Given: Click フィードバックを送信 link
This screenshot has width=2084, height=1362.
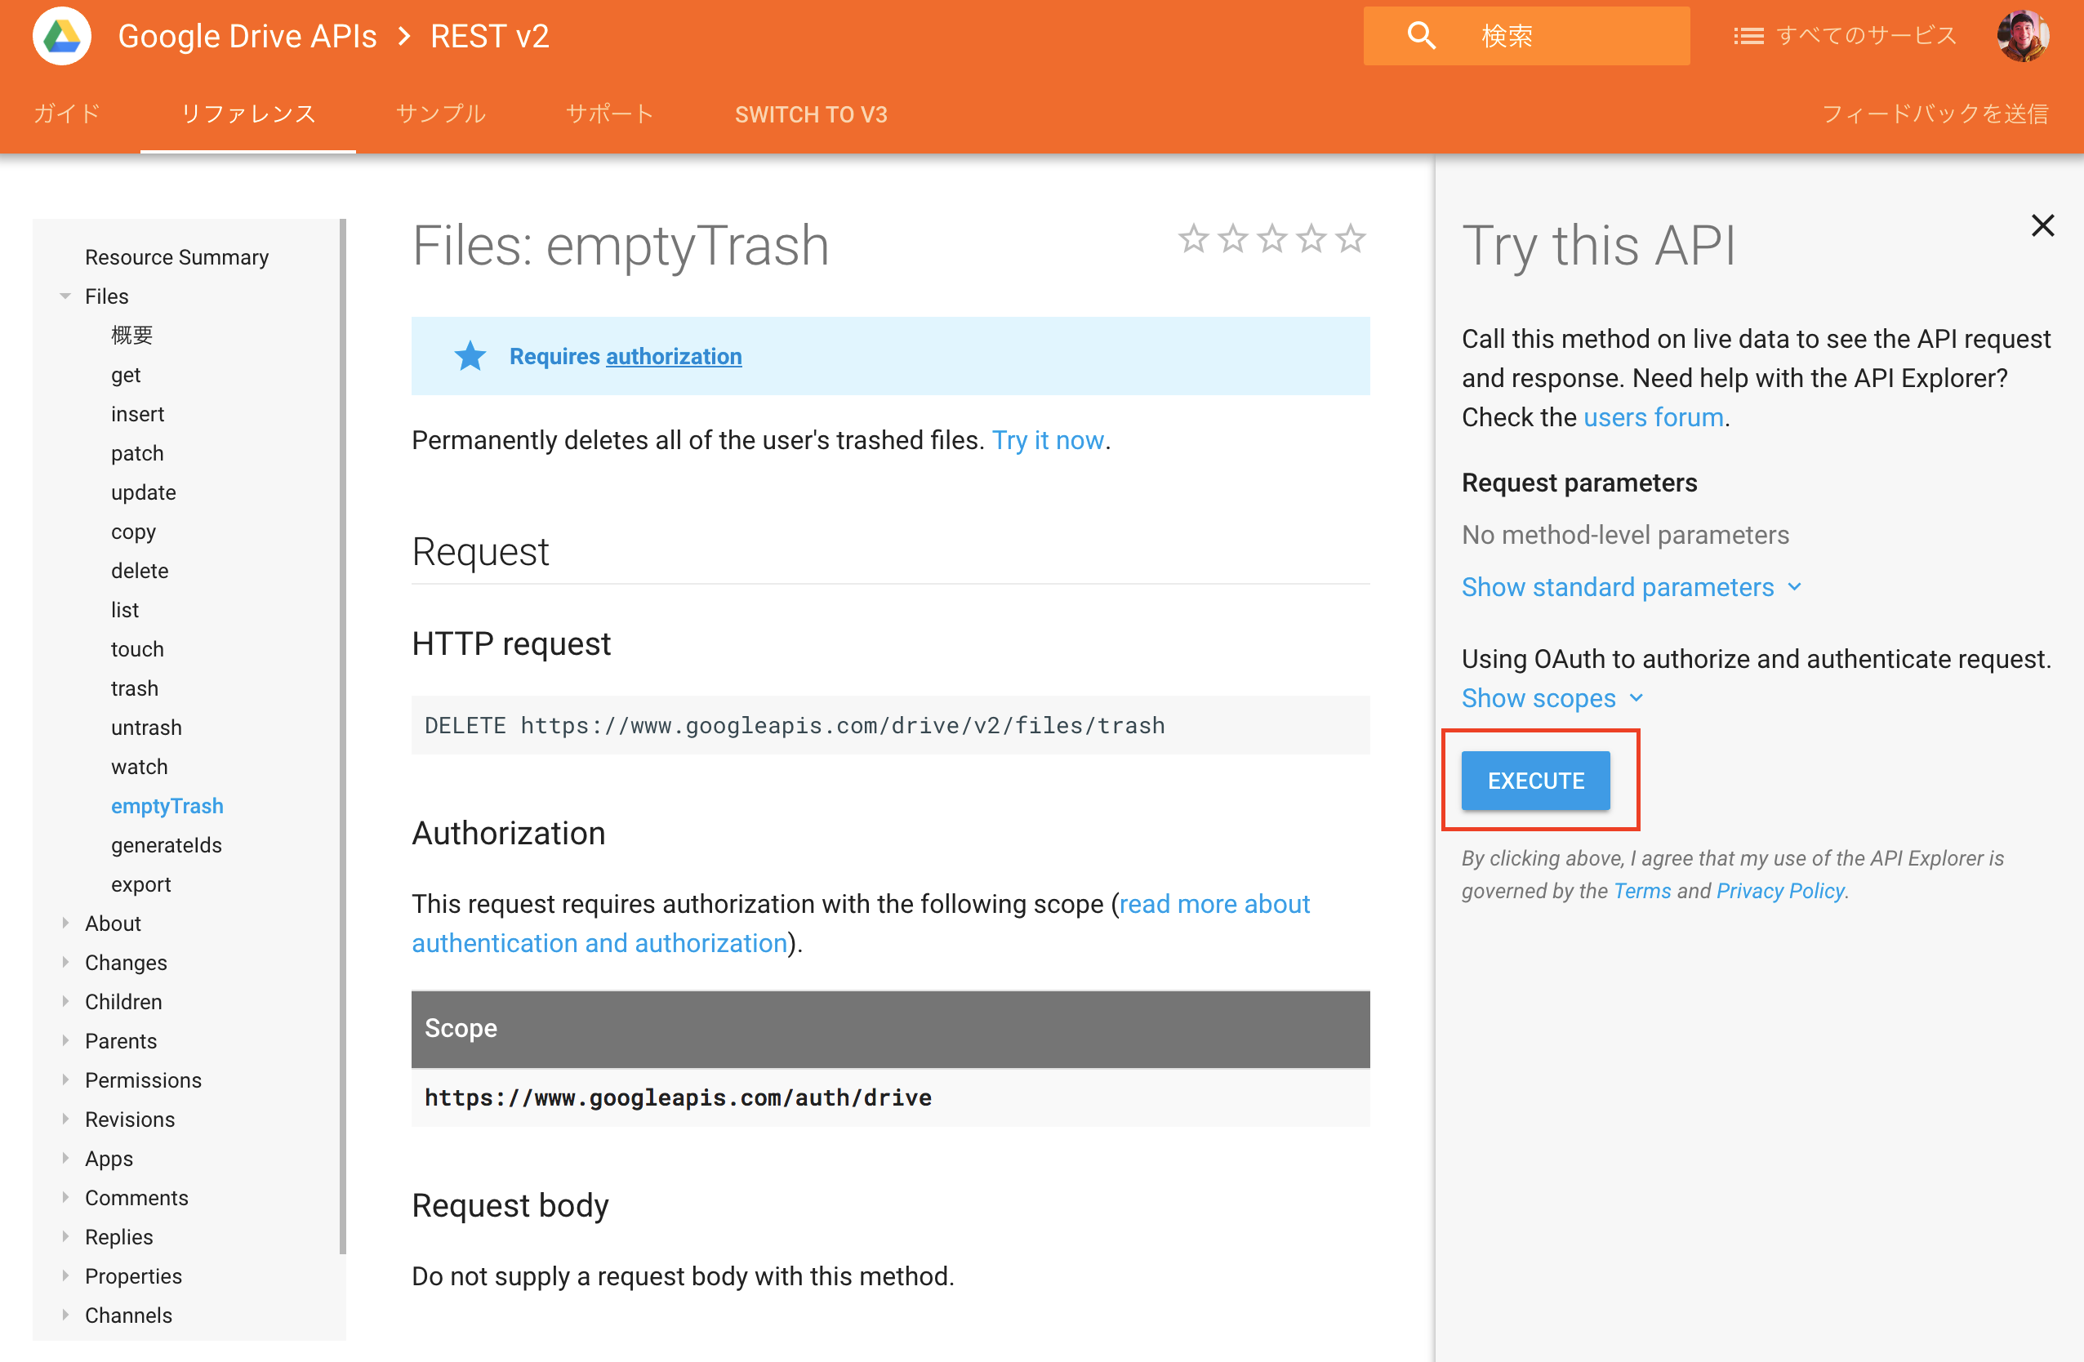Looking at the screenshot, I should [x=1935, y=113].
